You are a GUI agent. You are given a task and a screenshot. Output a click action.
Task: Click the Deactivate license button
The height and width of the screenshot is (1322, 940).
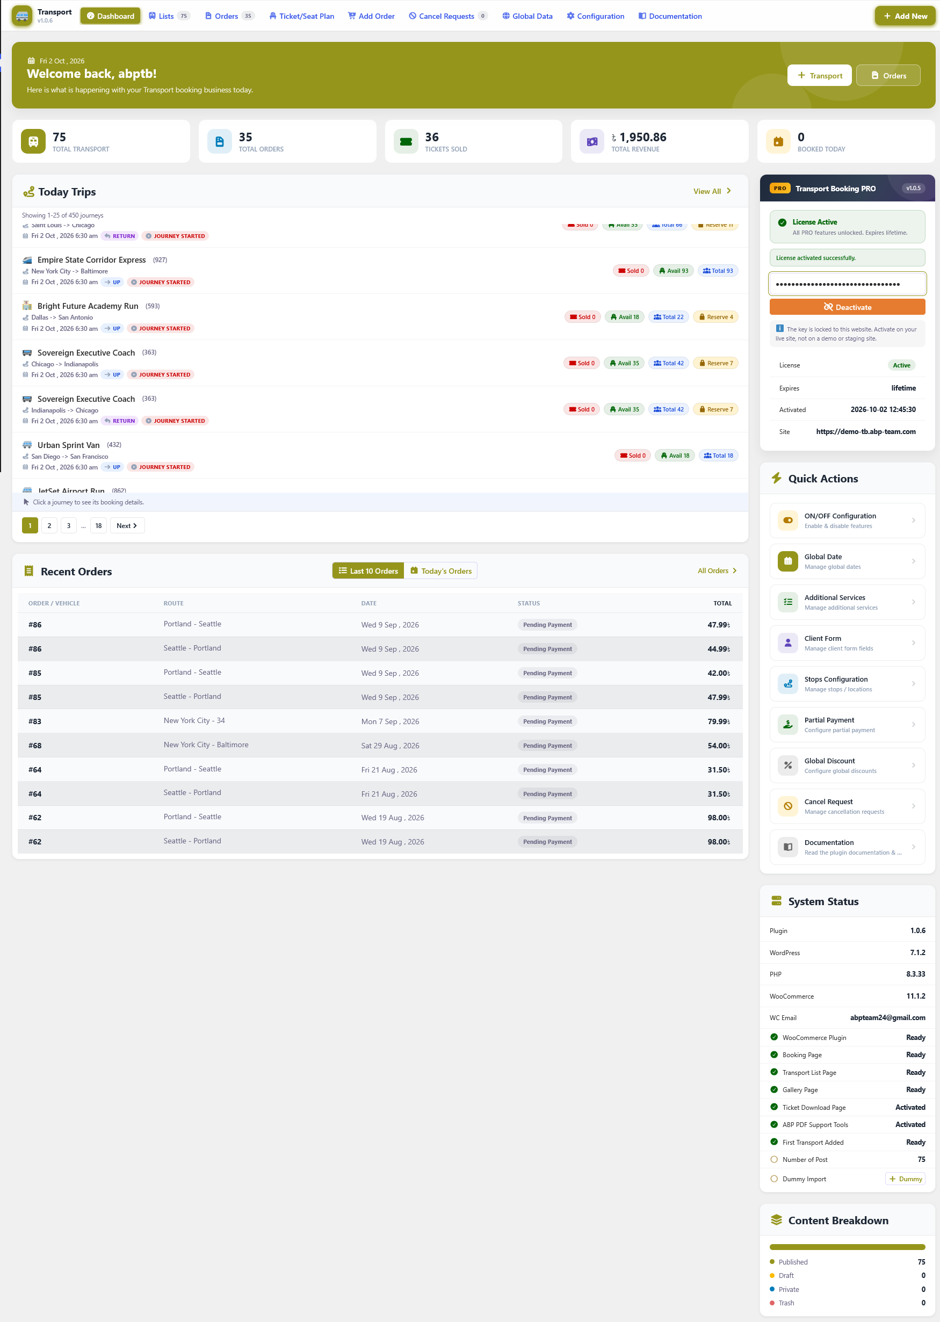click(x=847, y=307)
